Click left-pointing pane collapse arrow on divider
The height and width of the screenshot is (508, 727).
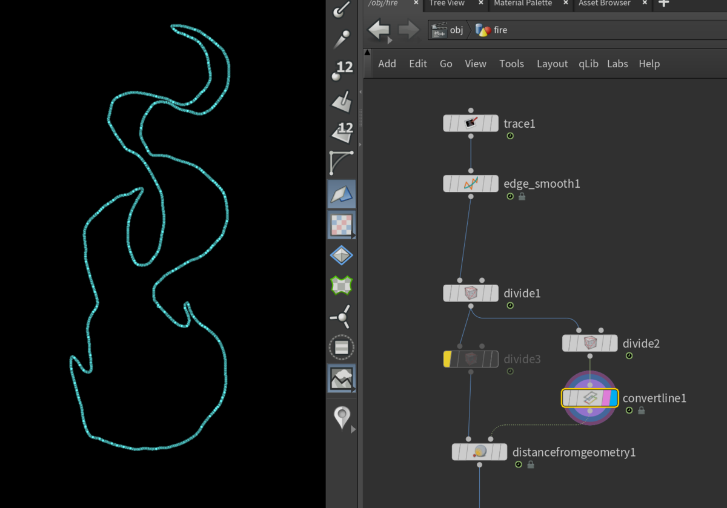click(360, 92)
